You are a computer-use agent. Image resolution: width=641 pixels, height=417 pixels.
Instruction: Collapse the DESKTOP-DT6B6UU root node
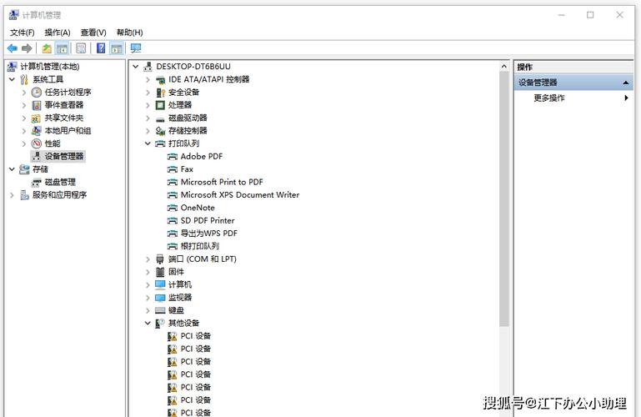click(x=136, y=67)
